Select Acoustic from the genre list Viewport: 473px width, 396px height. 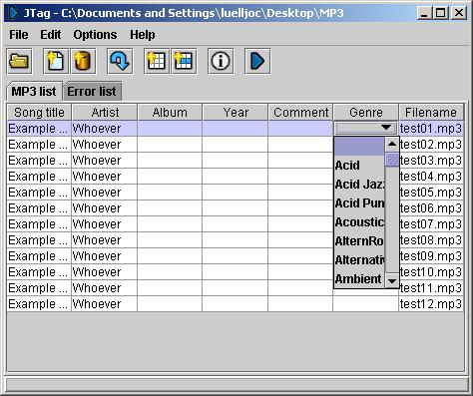point(359,222)
